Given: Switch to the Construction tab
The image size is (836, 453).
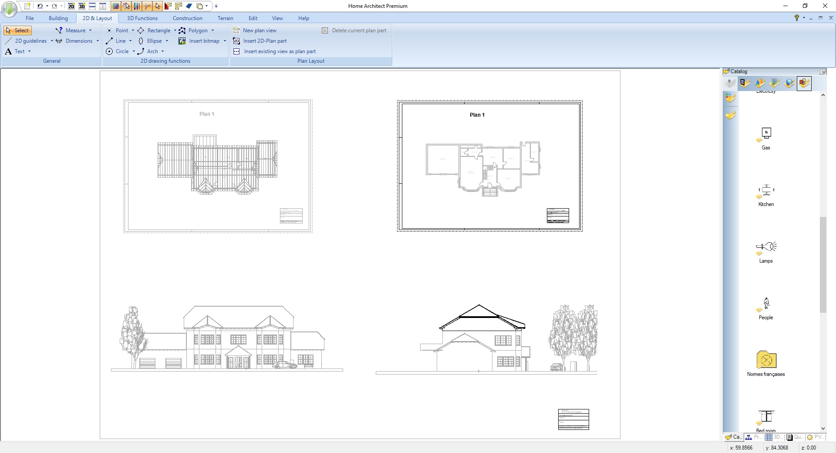Looking at the screenshot, I should [187, 18].
